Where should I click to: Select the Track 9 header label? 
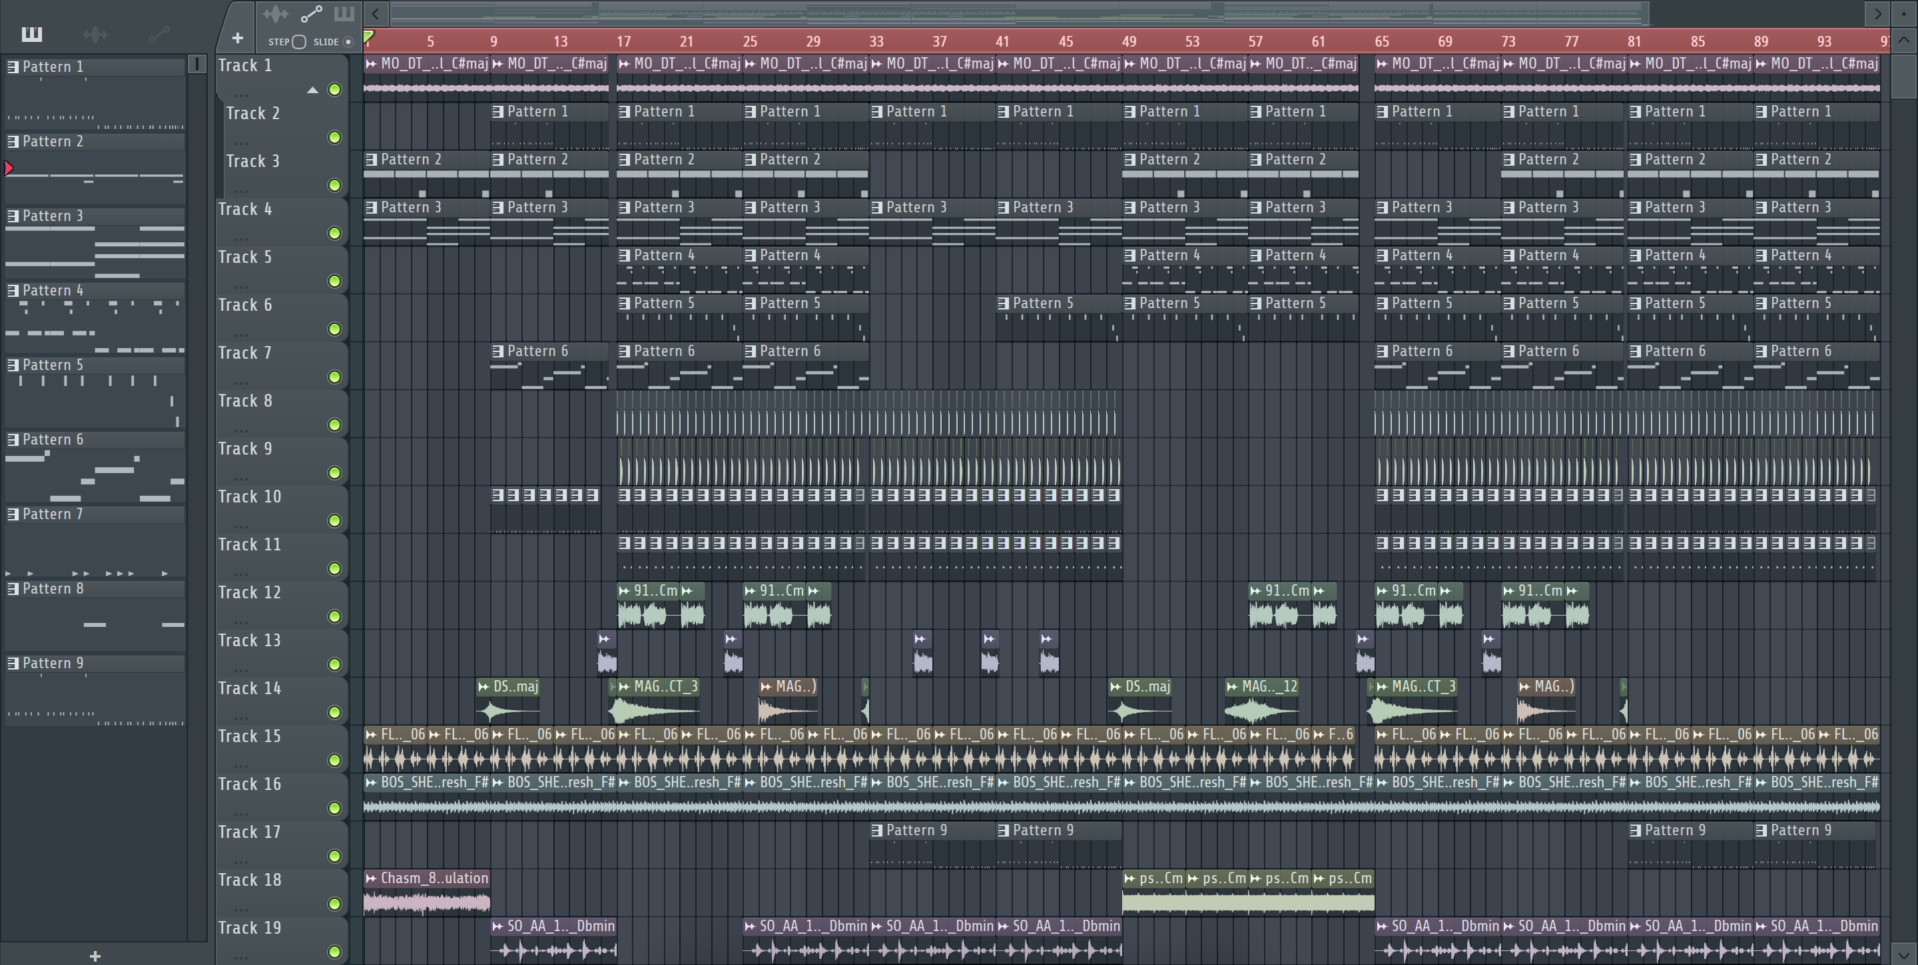pos(246,449)
